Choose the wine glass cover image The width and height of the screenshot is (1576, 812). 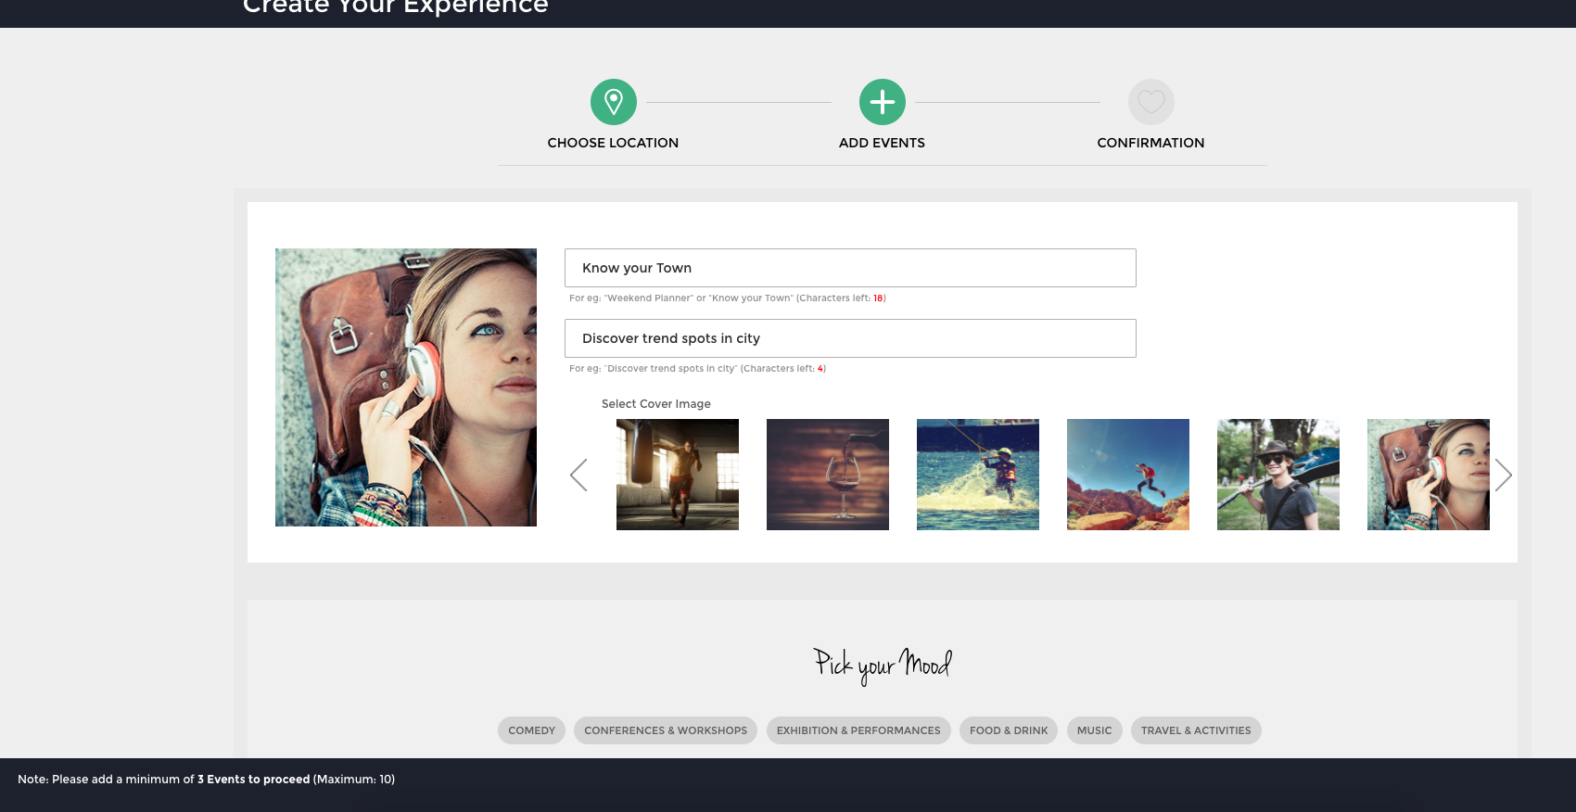point(828,475)
